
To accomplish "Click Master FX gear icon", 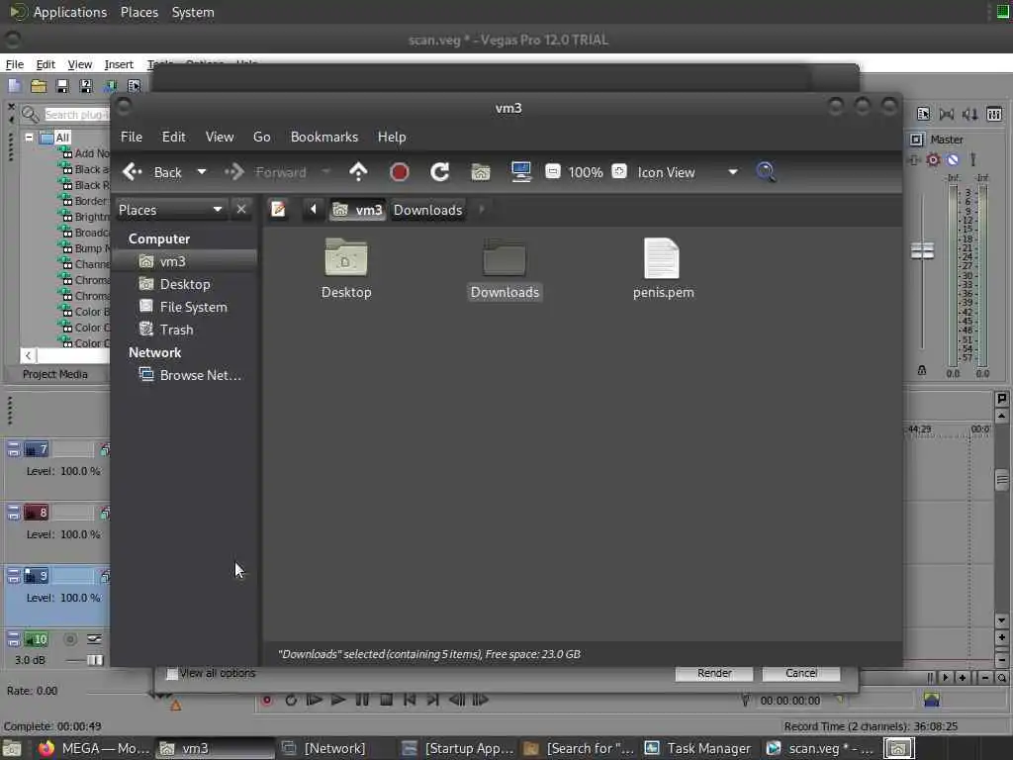I will point(933,159).
